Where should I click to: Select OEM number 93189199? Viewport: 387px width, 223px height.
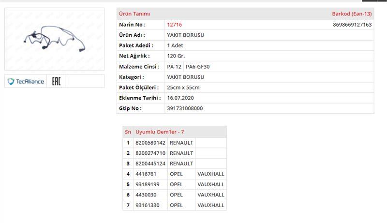148,184
